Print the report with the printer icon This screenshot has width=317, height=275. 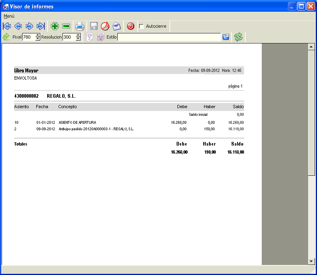(80, 26)
